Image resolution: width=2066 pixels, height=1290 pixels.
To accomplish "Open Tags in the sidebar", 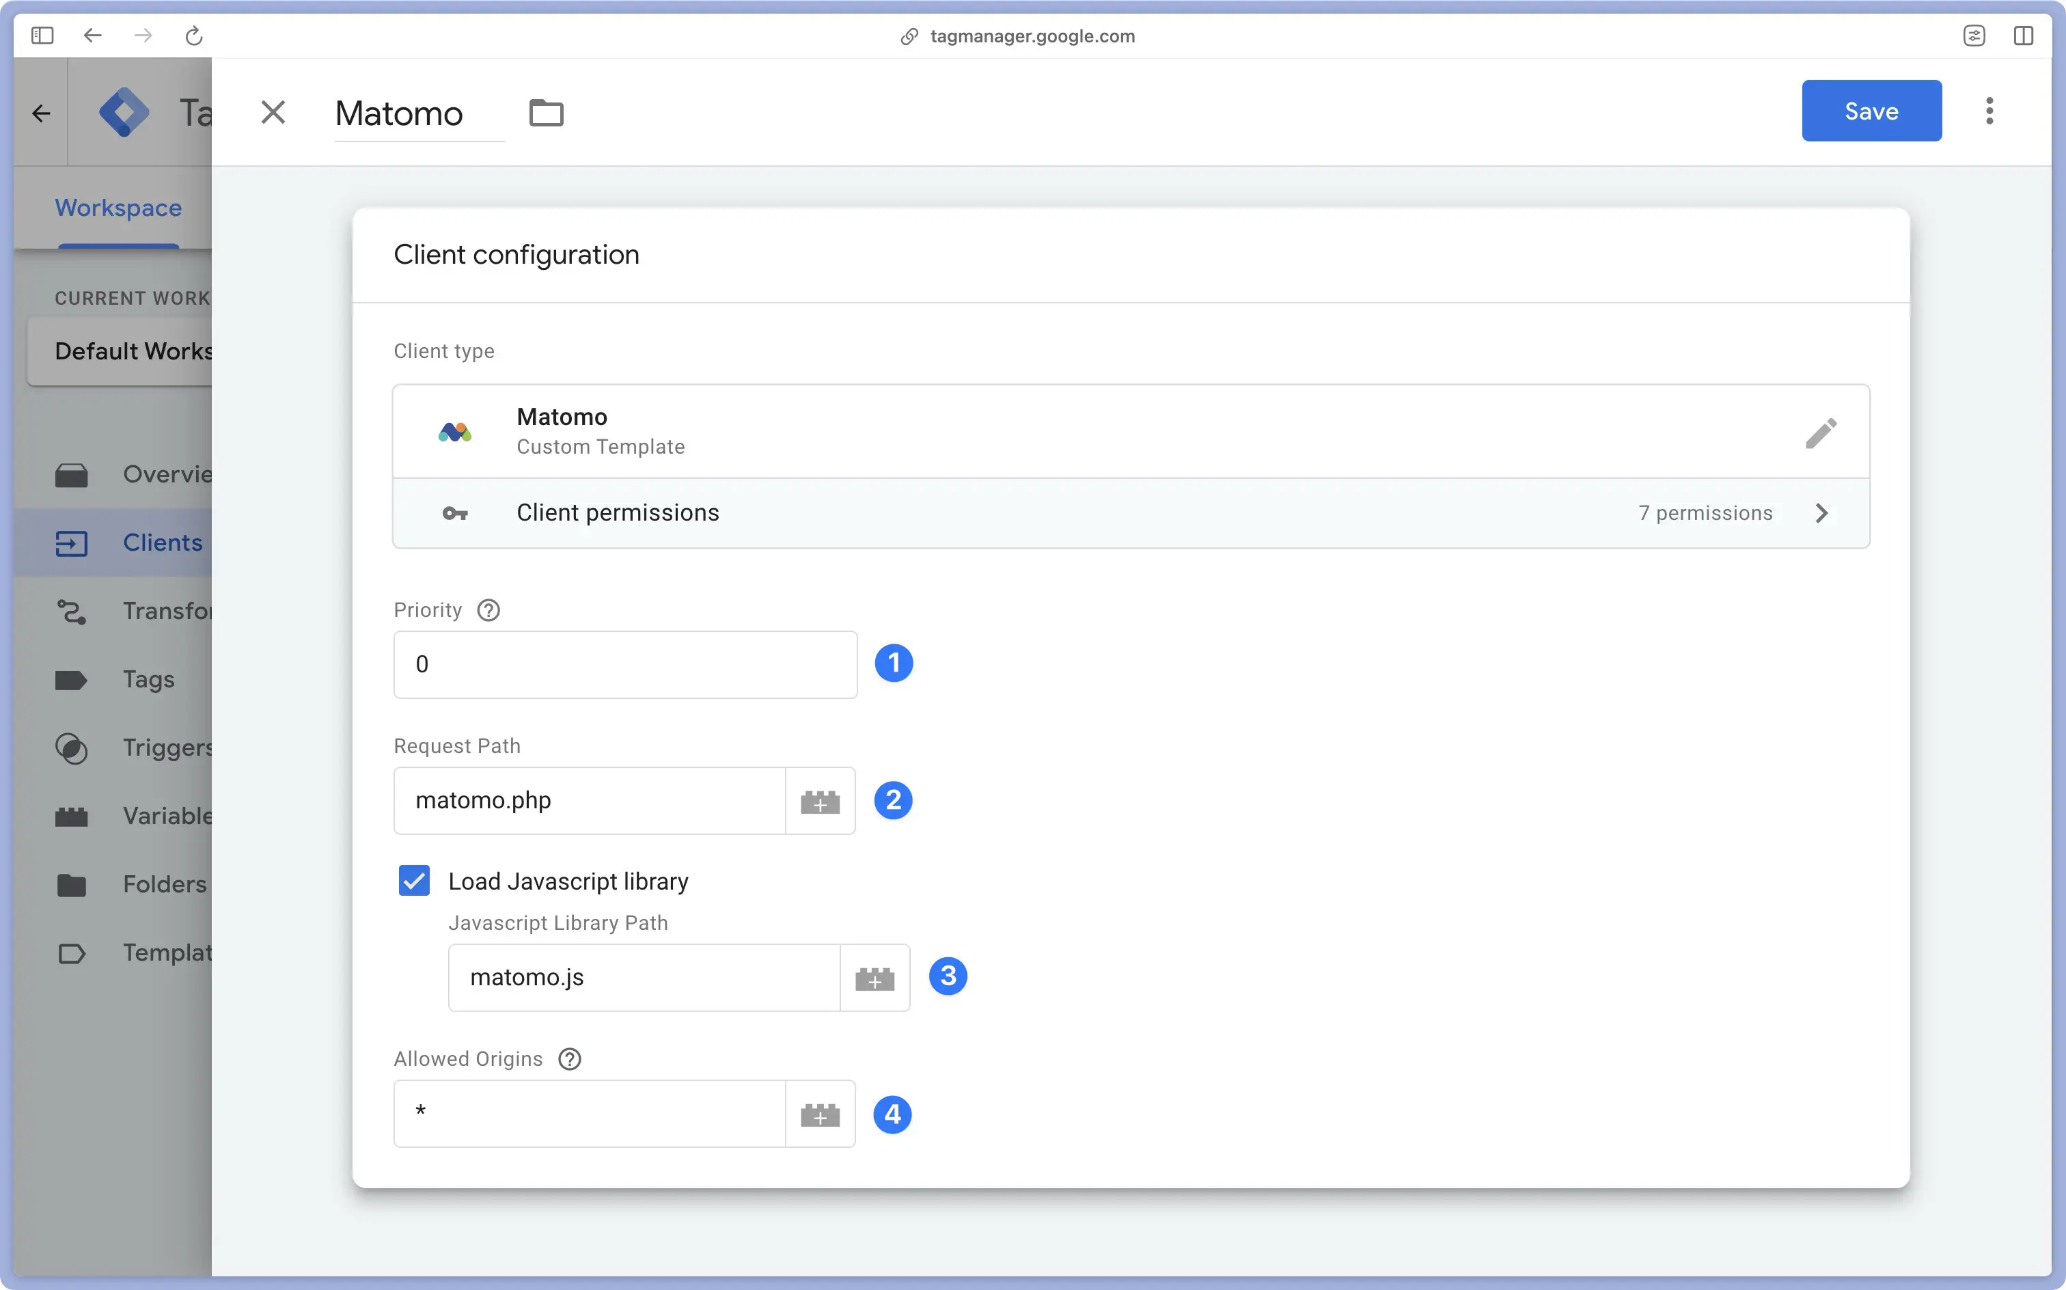I will pyautogui.click(x=113, y=679).
